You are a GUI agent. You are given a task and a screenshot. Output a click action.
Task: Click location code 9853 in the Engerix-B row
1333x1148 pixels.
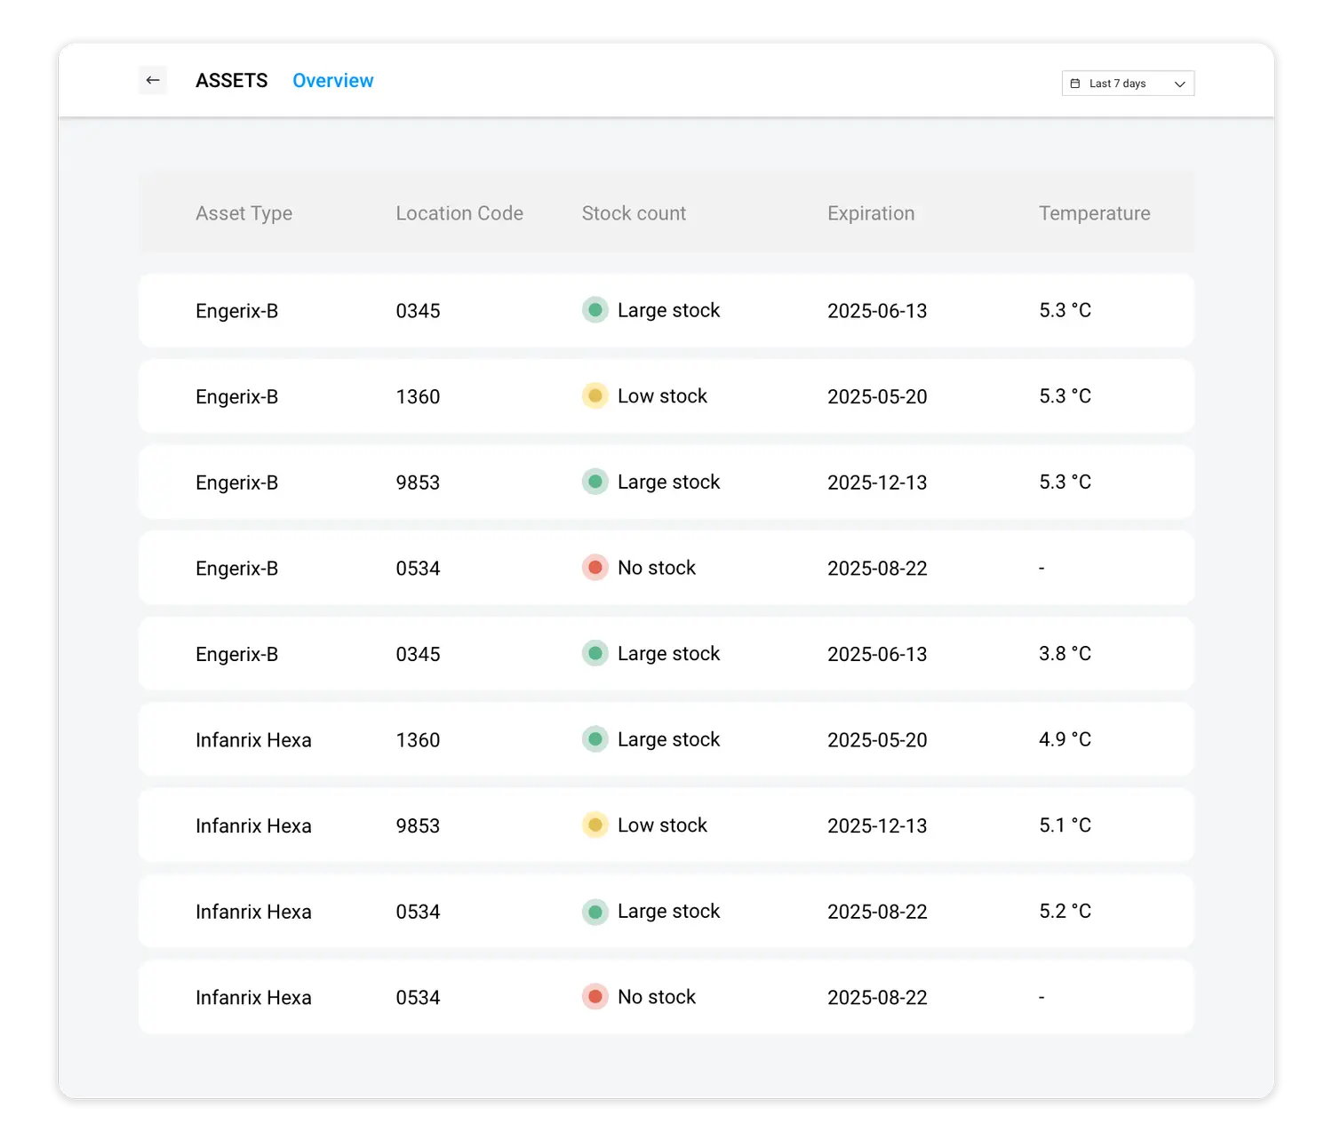418,482
